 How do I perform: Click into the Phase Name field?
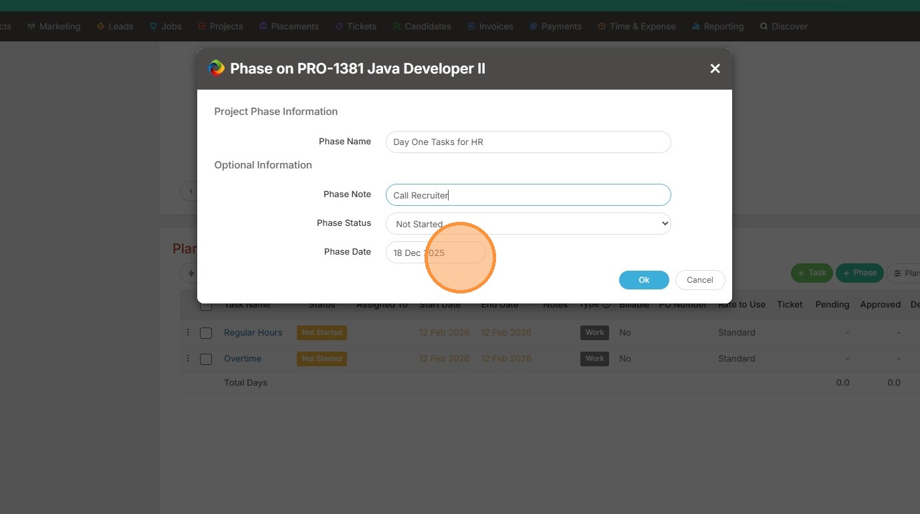[x=528, y=142]
